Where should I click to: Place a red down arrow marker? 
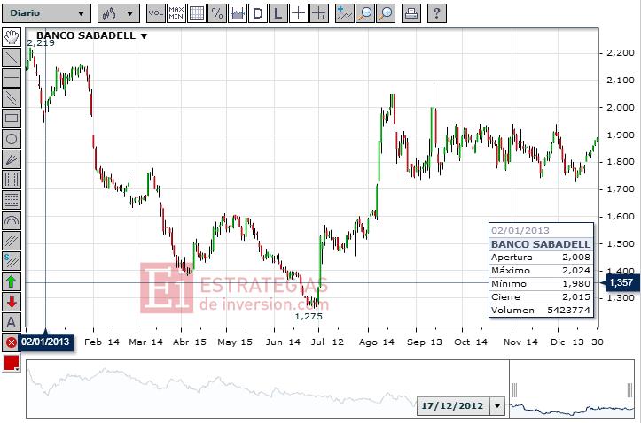12,303
